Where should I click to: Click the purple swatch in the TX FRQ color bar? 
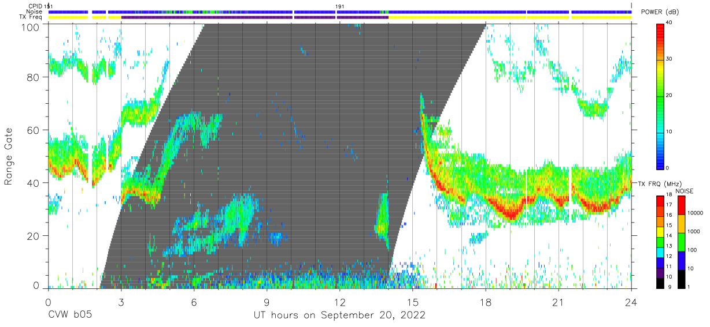[660, 273]
